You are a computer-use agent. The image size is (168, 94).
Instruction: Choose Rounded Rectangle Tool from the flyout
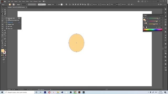[x=13, y=20]
